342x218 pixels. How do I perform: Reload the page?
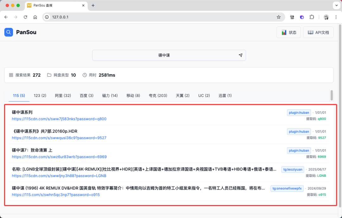(x=25, y=17)
